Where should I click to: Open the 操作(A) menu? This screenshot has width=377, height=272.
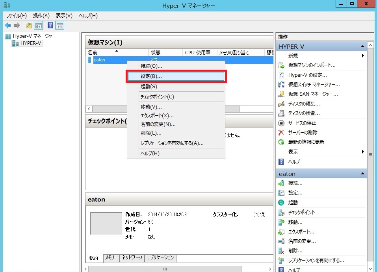41,16
